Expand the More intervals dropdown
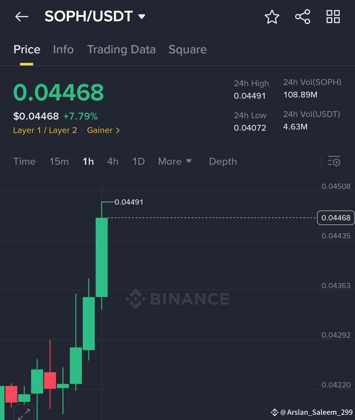The image size is (355, 420). [x=175, y=161]
